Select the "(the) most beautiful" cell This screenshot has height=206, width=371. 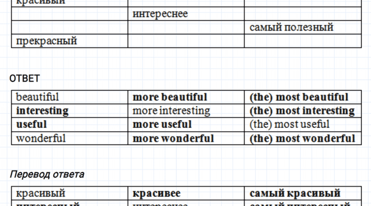[x=299, y=97]
